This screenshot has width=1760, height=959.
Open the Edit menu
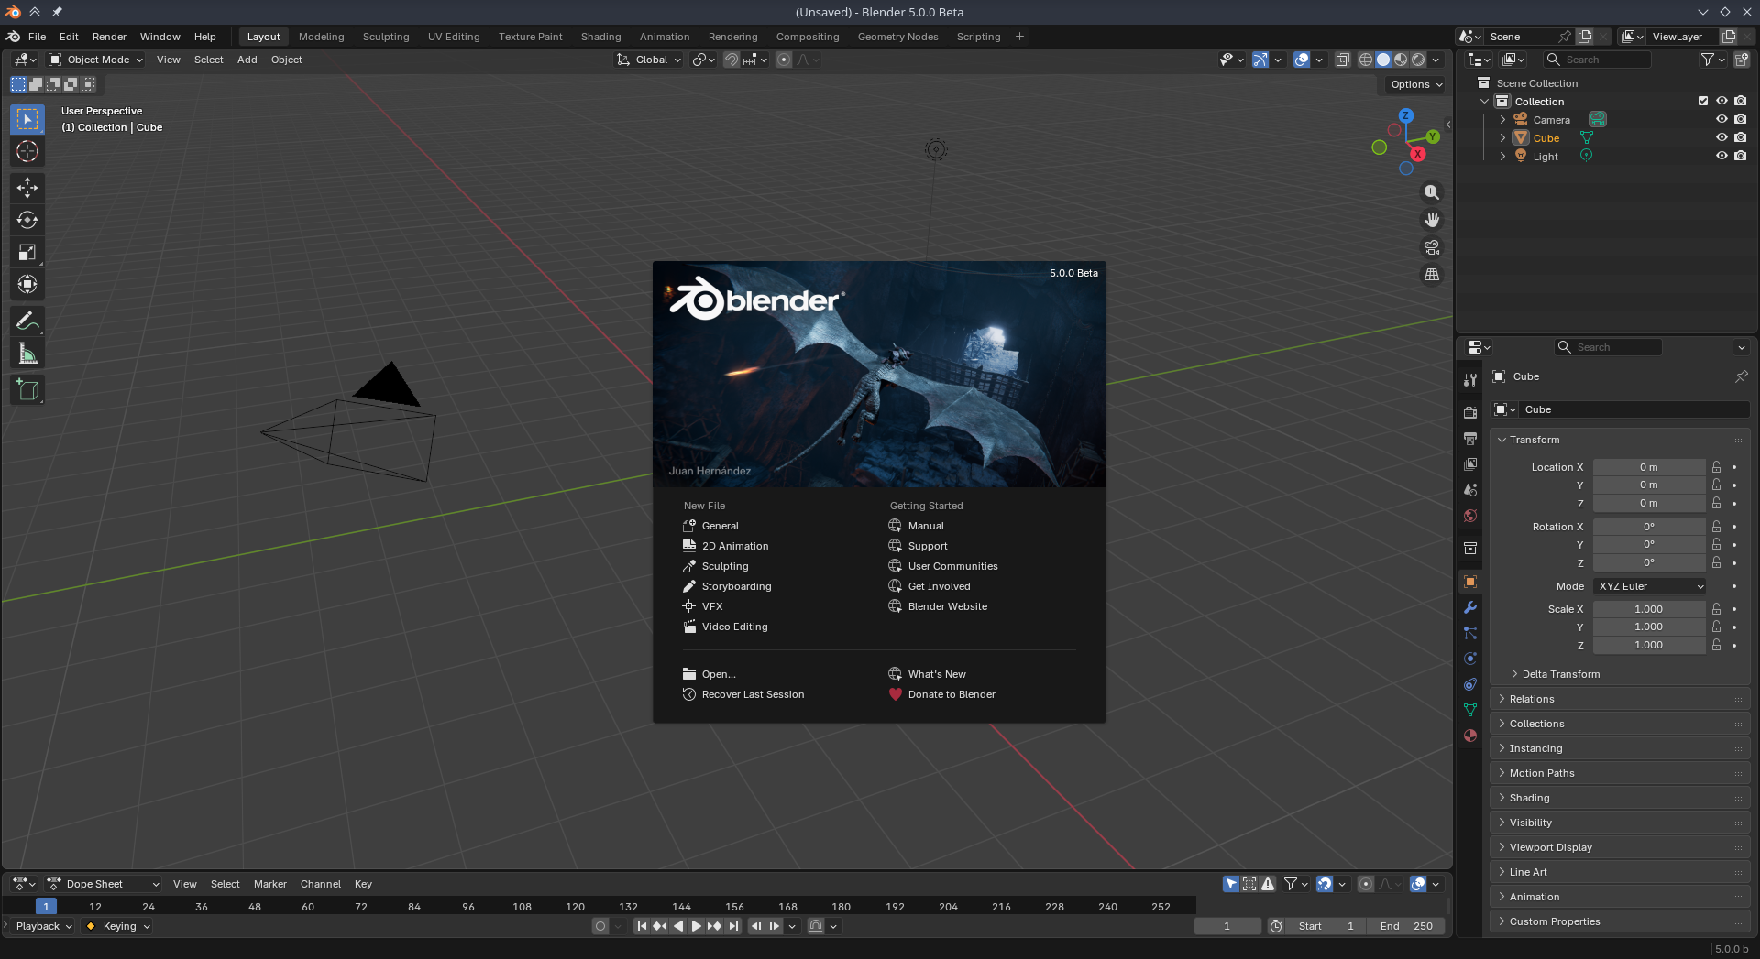pos(68,37)
